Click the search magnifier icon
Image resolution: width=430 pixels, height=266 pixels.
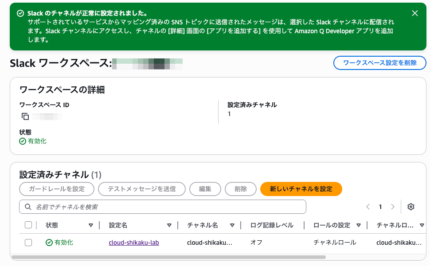point(28,207)
